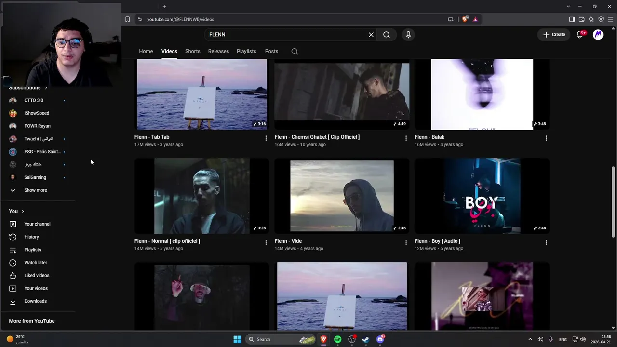Screen dimensions: 617x347
Task: Open the Windows Start menu
Action: click(x=237, y=339)
